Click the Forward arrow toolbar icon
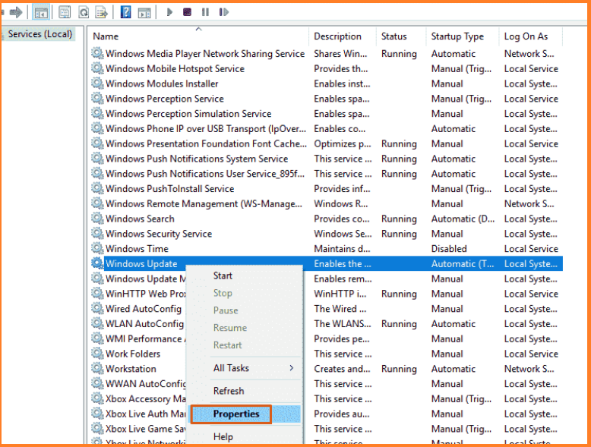Screen dimensions: 591x447 [16, 12]
